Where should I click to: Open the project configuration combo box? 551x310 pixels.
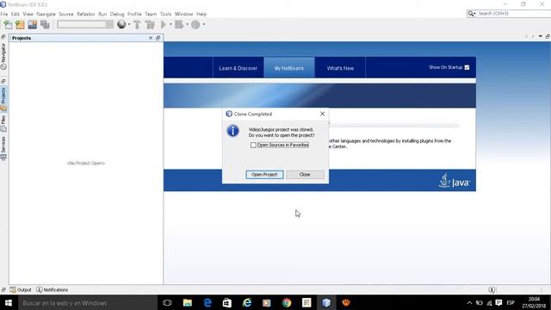pos(85,24)
